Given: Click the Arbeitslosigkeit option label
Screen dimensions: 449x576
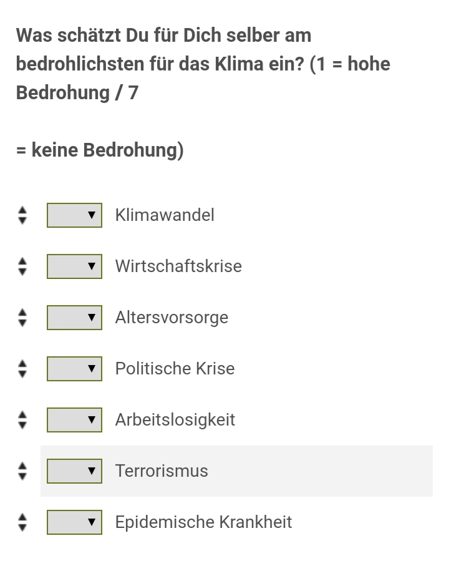Looking at the screenshot, I should click(175, 420).
